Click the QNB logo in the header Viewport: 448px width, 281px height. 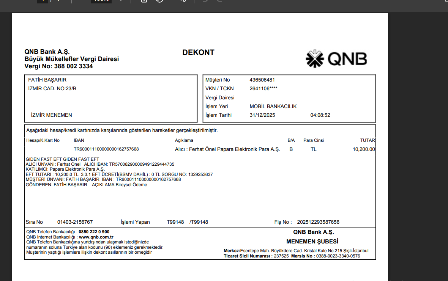[x=336, y=59]
